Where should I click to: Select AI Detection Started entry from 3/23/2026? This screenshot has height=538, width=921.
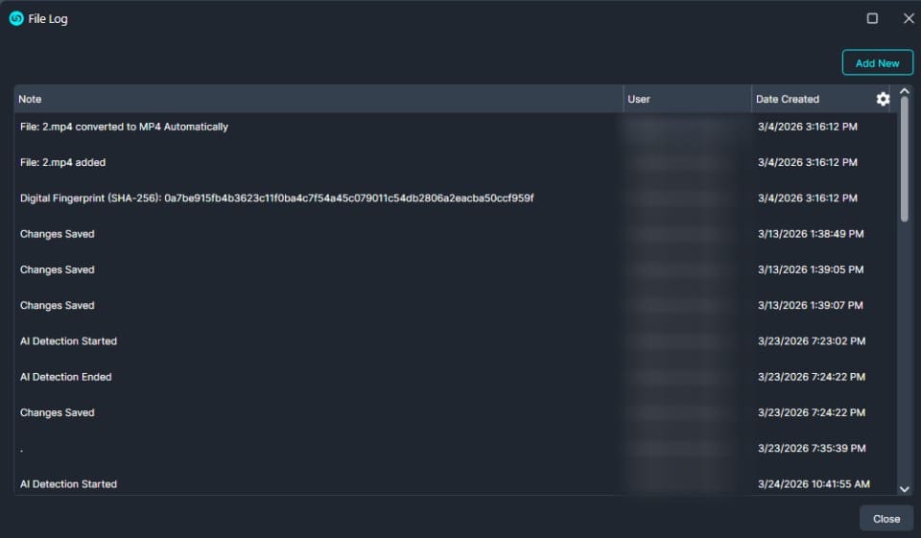click(69, 341)
